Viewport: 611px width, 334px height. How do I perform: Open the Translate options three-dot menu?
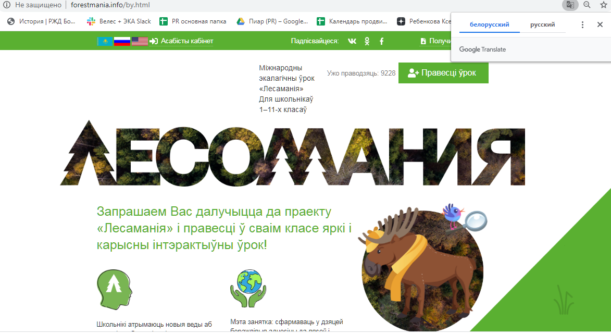(582, 24)
